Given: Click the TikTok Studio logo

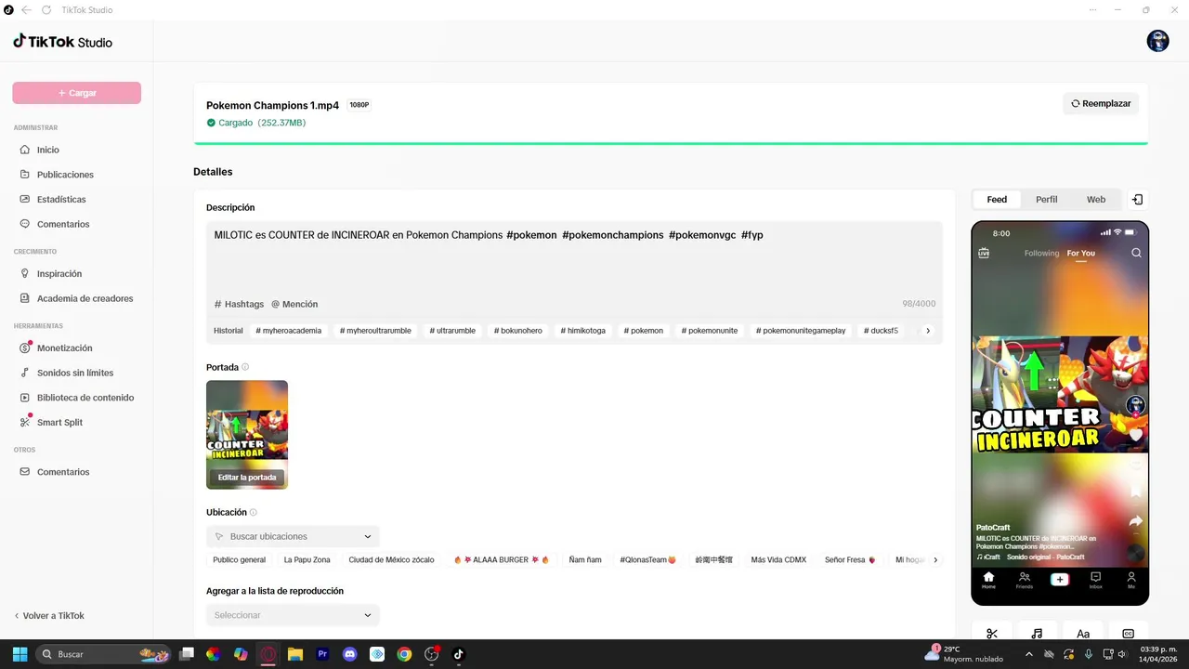Looking at the screenshot, I should 62,42.
